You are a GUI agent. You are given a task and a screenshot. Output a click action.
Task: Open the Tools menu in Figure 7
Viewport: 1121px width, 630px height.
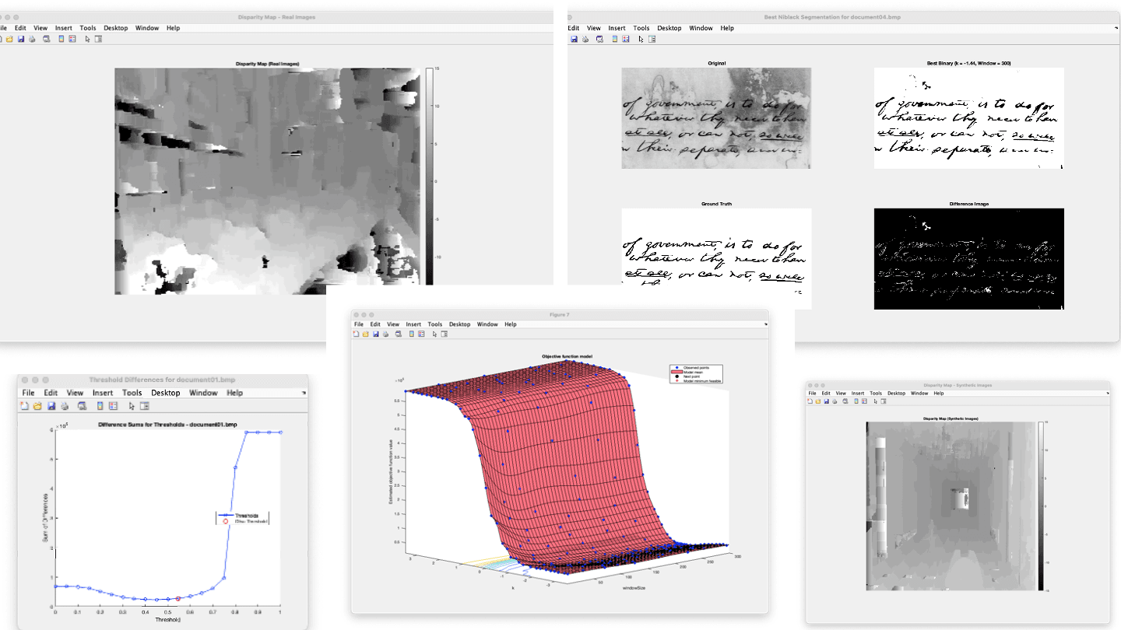click(435, 324)
